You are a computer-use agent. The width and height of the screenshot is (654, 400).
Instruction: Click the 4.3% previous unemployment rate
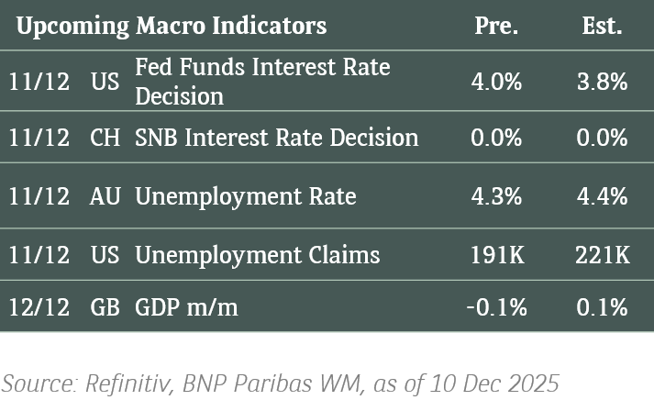point(496,196)
